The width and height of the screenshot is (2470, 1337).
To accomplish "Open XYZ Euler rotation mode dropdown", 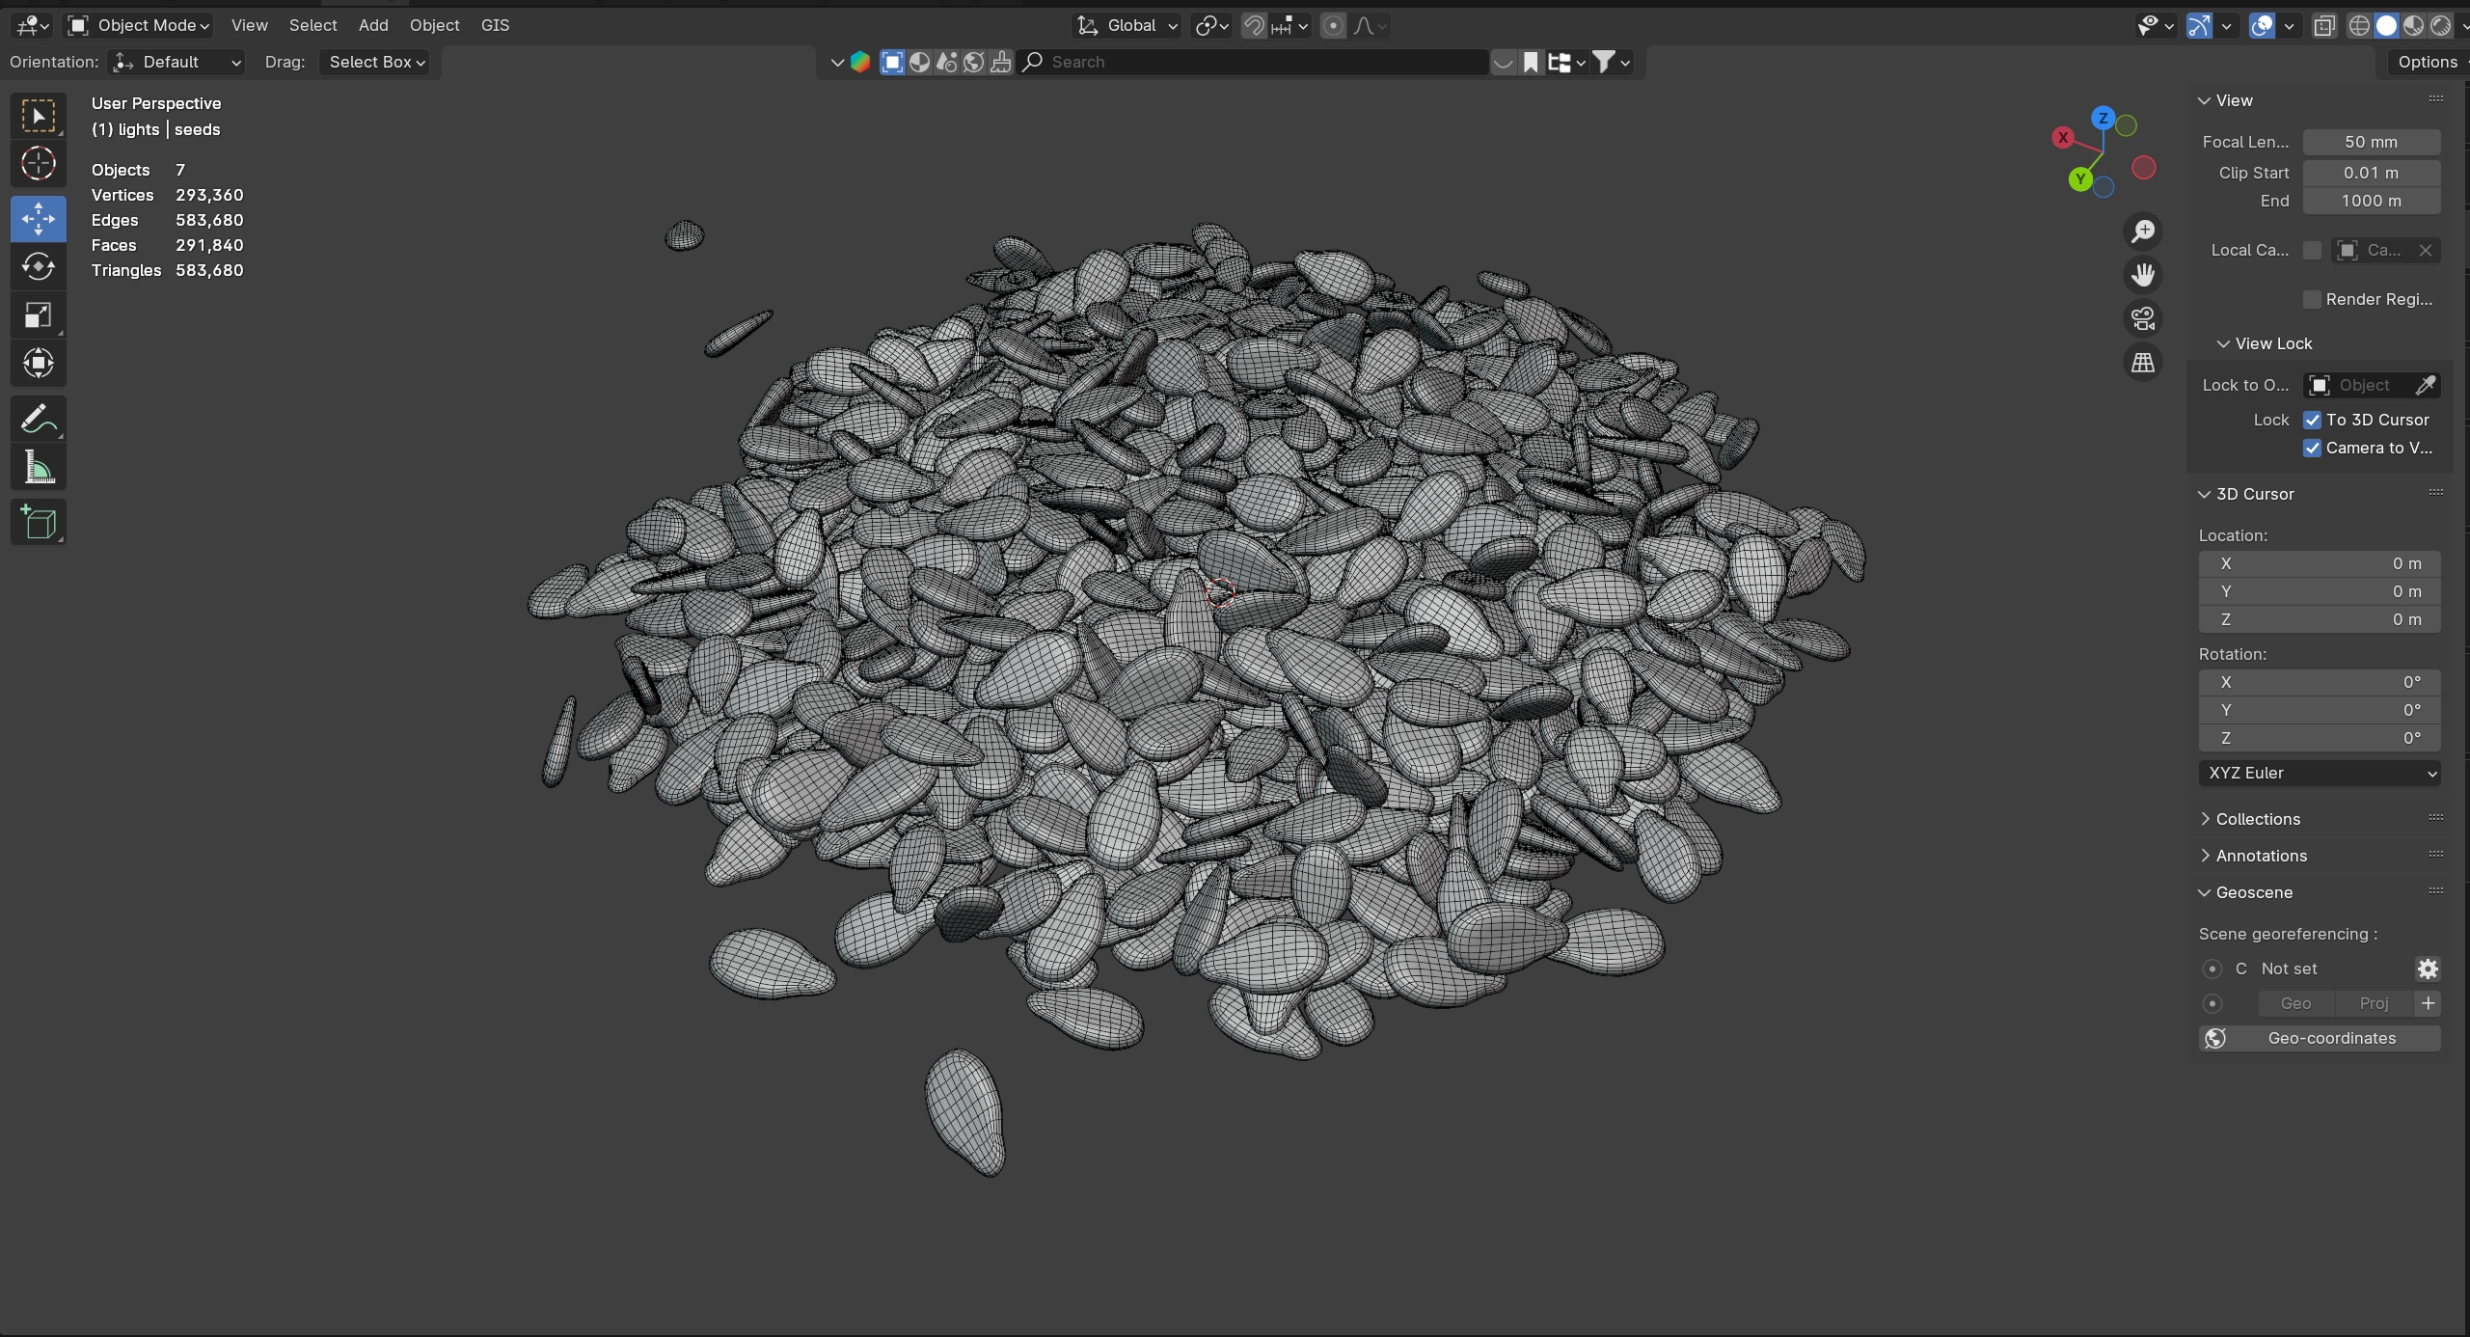I will coord(2320,773).
